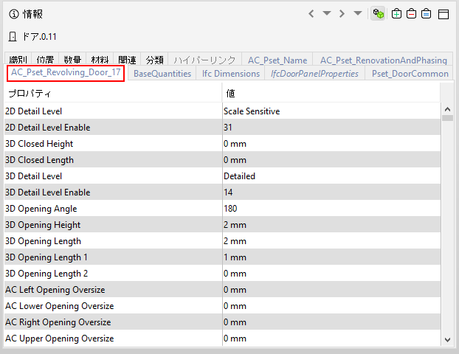The width and height of the screenshot is (459, 354).
Task: Toggle the green cube selection sync icon
Action: 378,13
